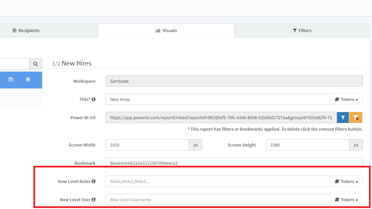Click the Bookmark input field
372x209 pixels.
234,163
